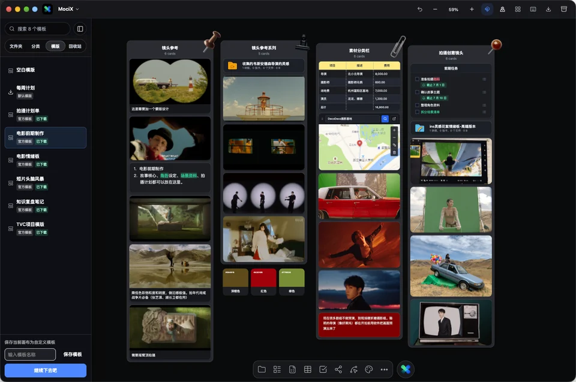Open the four-squares grid view icon
This screenshot has width=576, height=382.
(x=518, y=9)
